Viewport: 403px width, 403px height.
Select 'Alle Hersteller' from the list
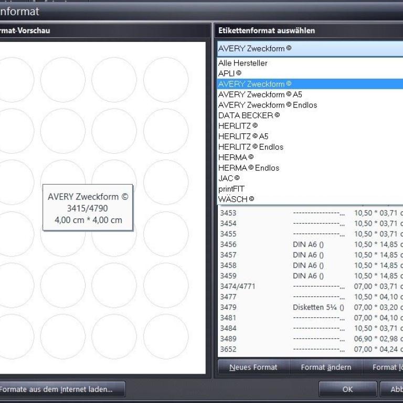[x=243, y=63]
